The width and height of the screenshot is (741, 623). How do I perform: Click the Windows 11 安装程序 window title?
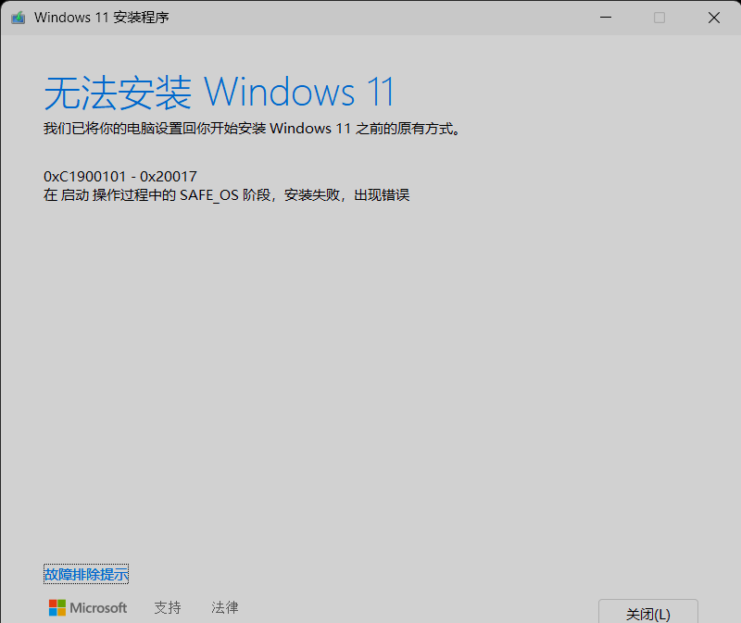pyautogui.click(x=102, y=18)
